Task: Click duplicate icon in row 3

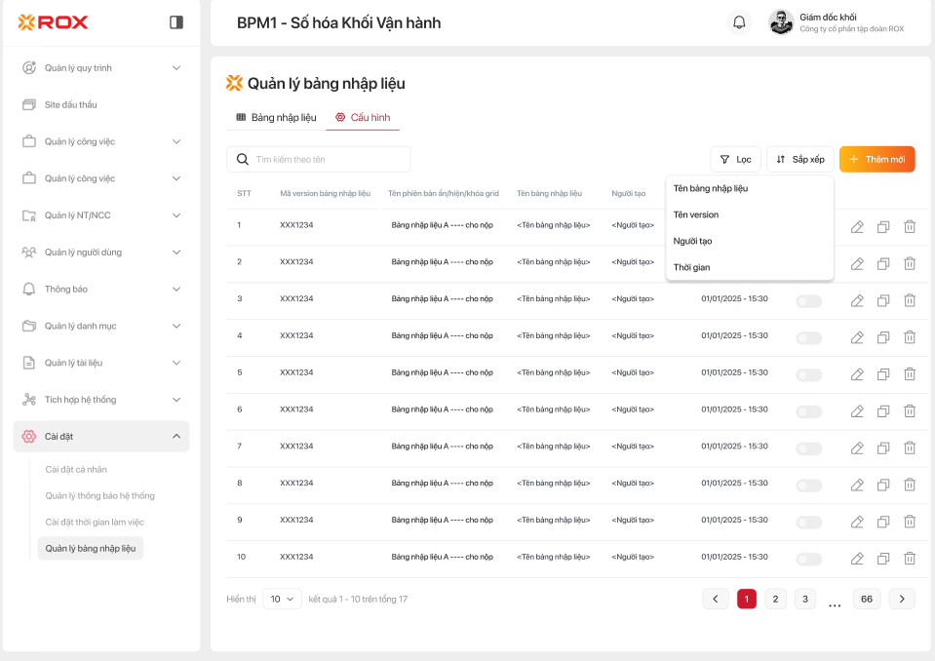Action: coord(883,300)
